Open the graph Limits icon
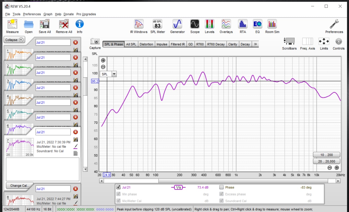Screen dimensions: 349x212 click(324, 41)
